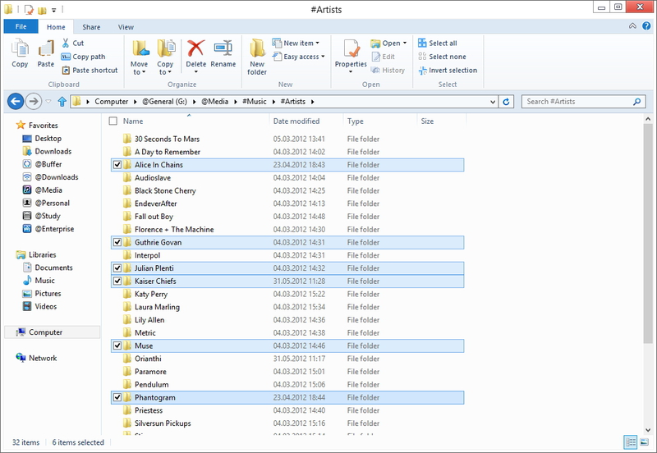
Task: Expand the arrow after #Music in address bar
Action: click(x=273, y=102)
